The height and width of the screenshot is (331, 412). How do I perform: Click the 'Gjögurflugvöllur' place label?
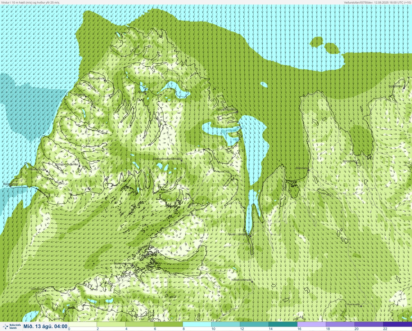pyautogui.click(x=227, y=110)
